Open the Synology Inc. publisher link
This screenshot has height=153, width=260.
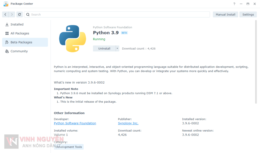[128, 123]
